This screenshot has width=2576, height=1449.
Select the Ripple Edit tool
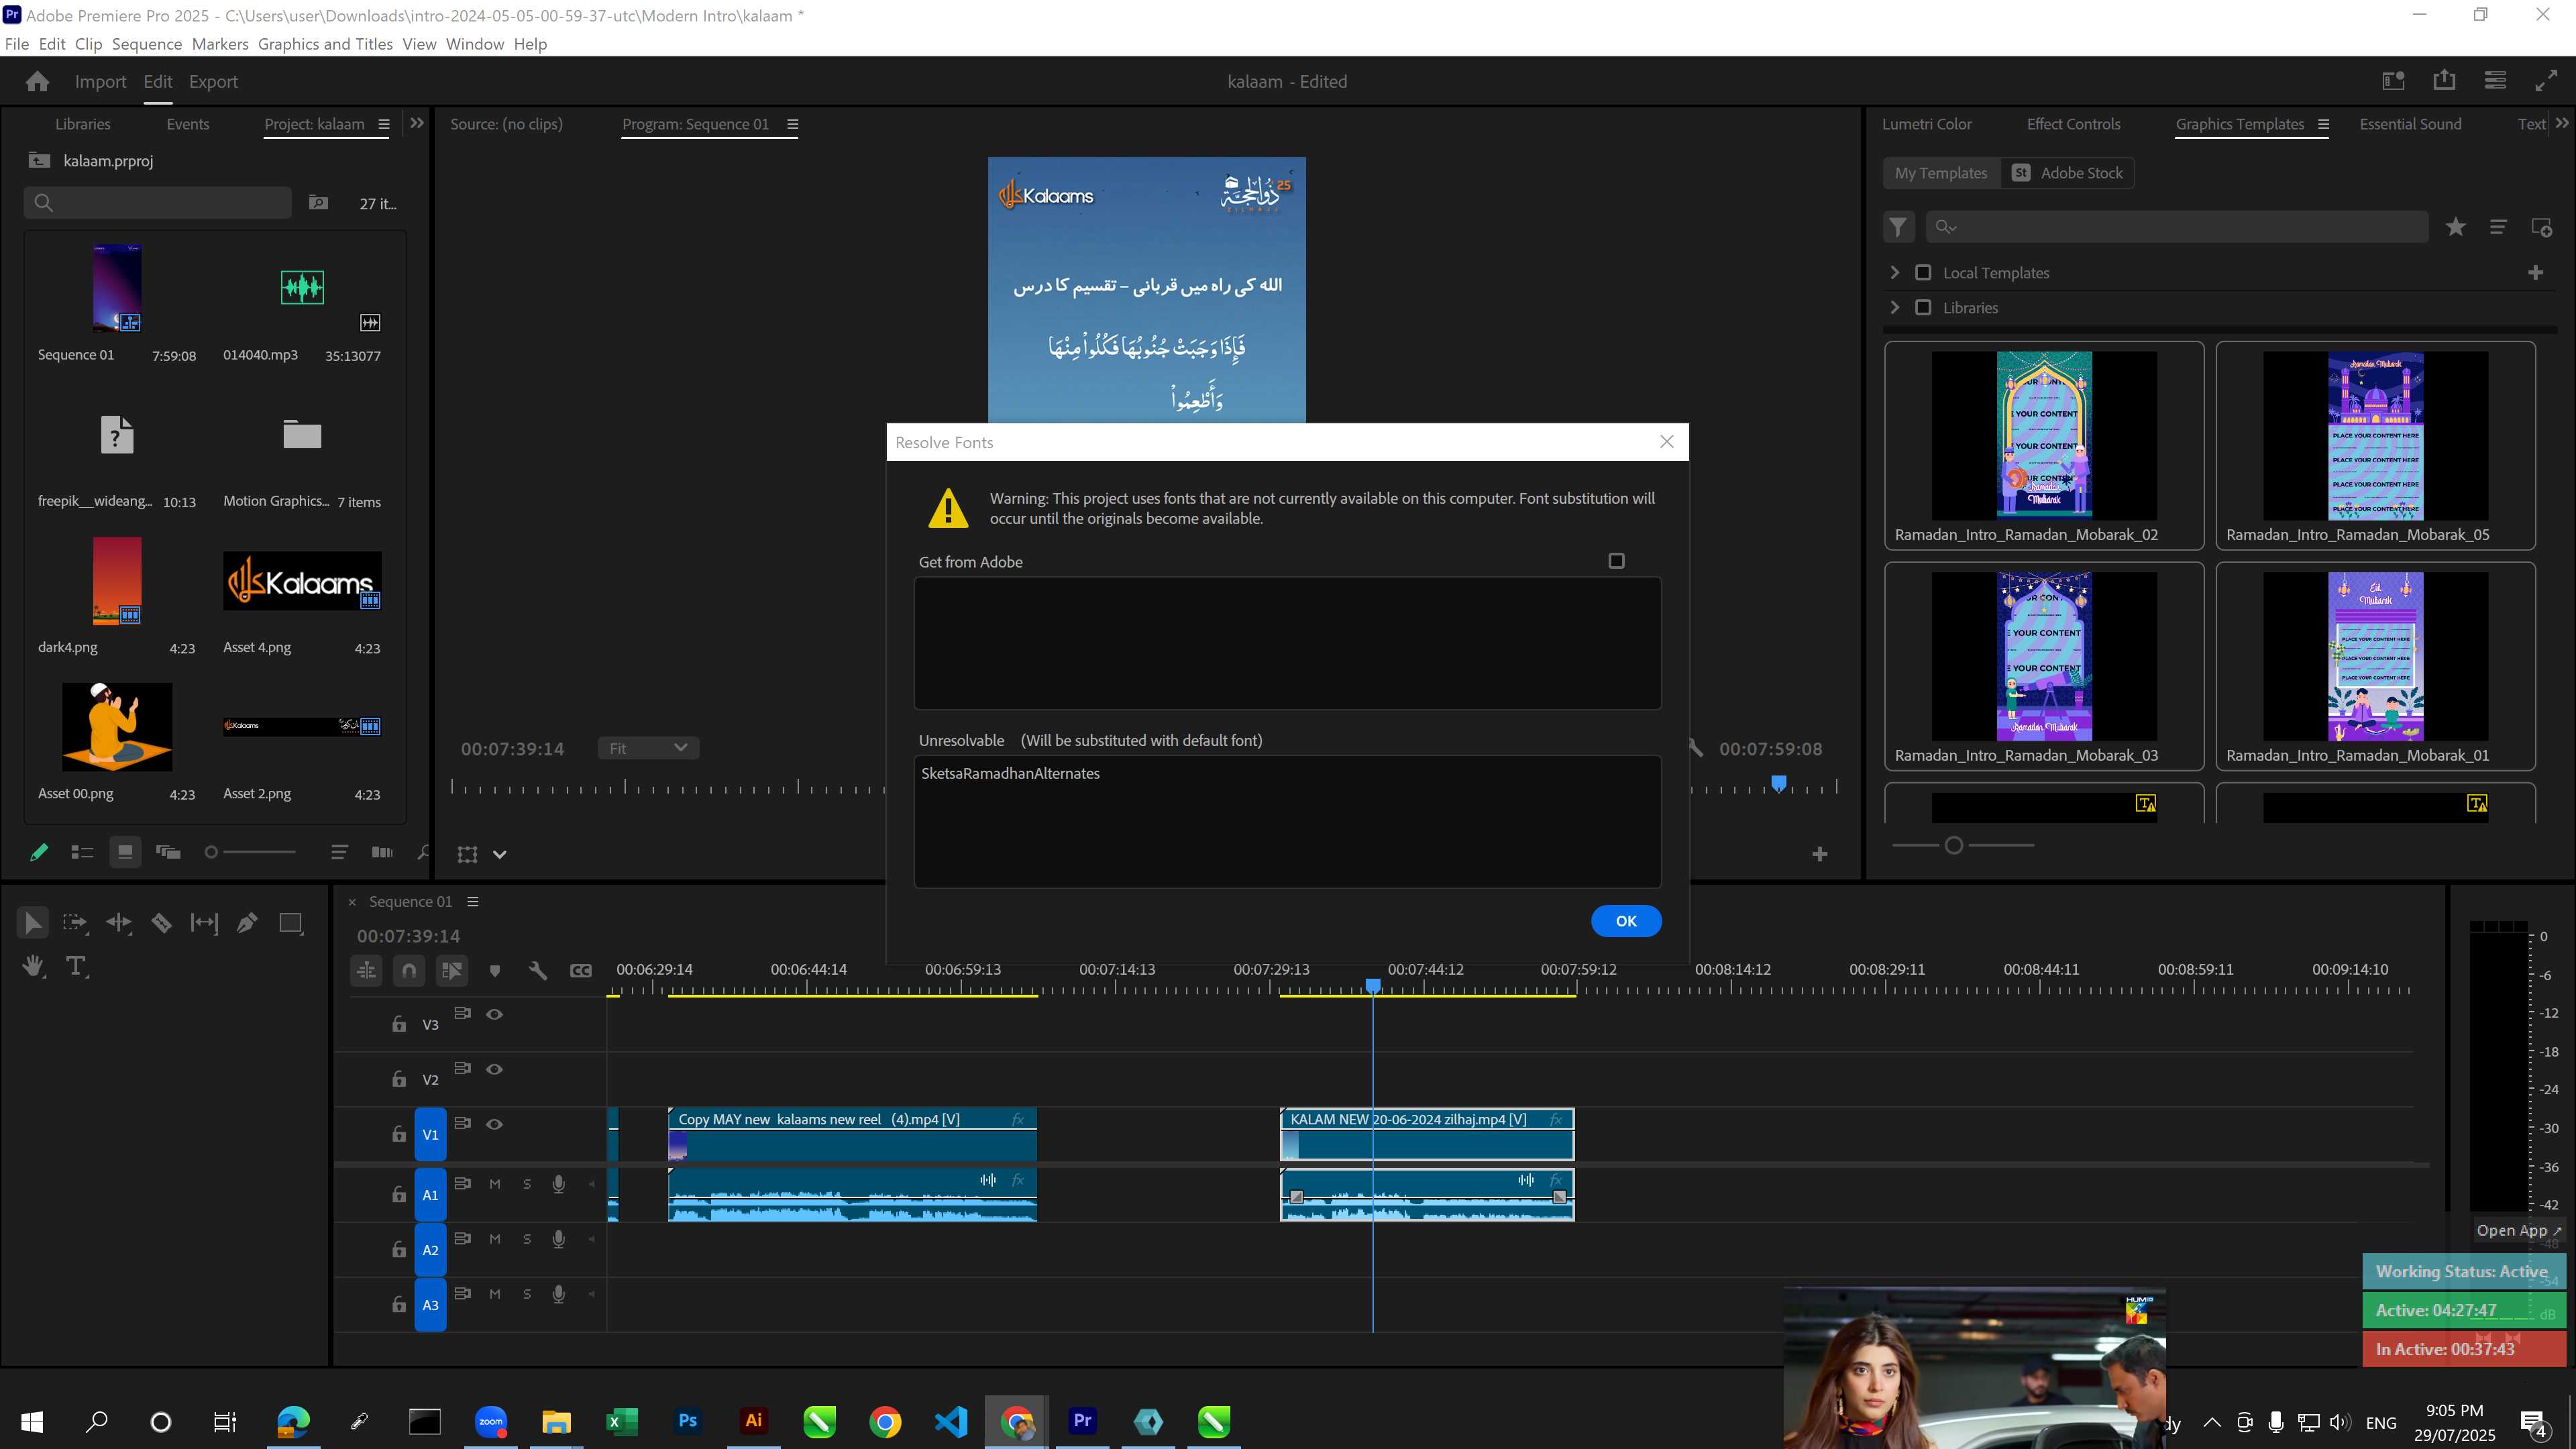pos(118,922)
